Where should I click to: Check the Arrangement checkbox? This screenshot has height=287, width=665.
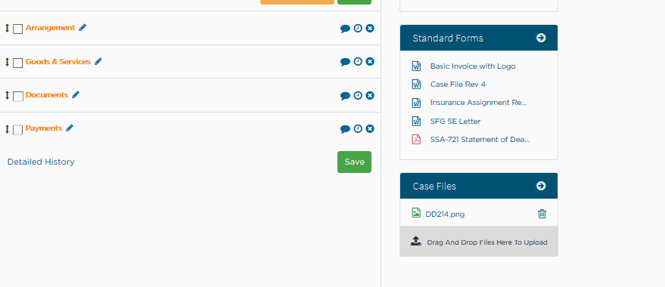pyautogui.click(x=18, y=29)
